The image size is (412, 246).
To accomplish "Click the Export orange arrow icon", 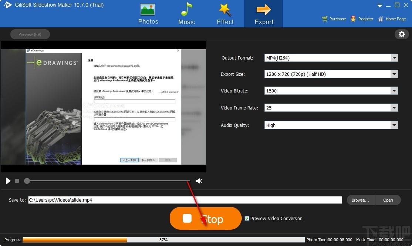I will pyautogui.click(x=264, y=10).
